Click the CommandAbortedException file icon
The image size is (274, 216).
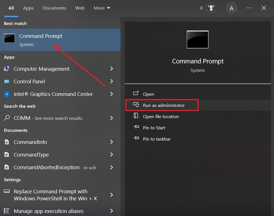pos(7,167)
